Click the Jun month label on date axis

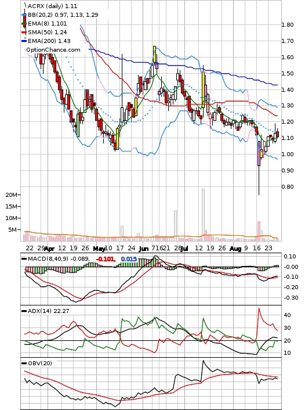click(144, 249)
